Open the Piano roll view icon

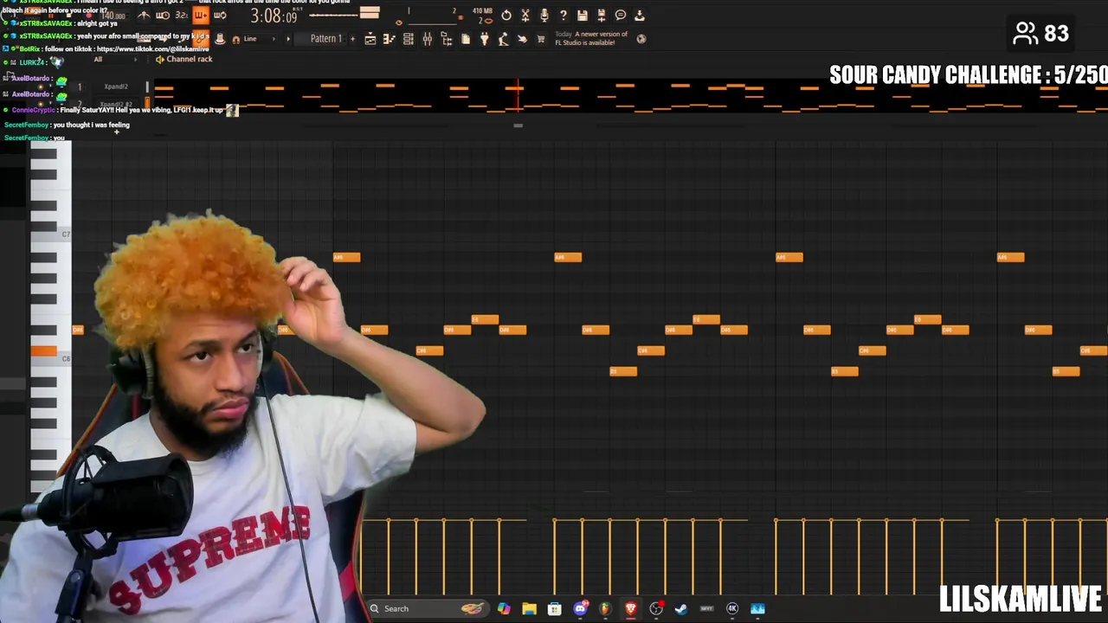(390, 39)
